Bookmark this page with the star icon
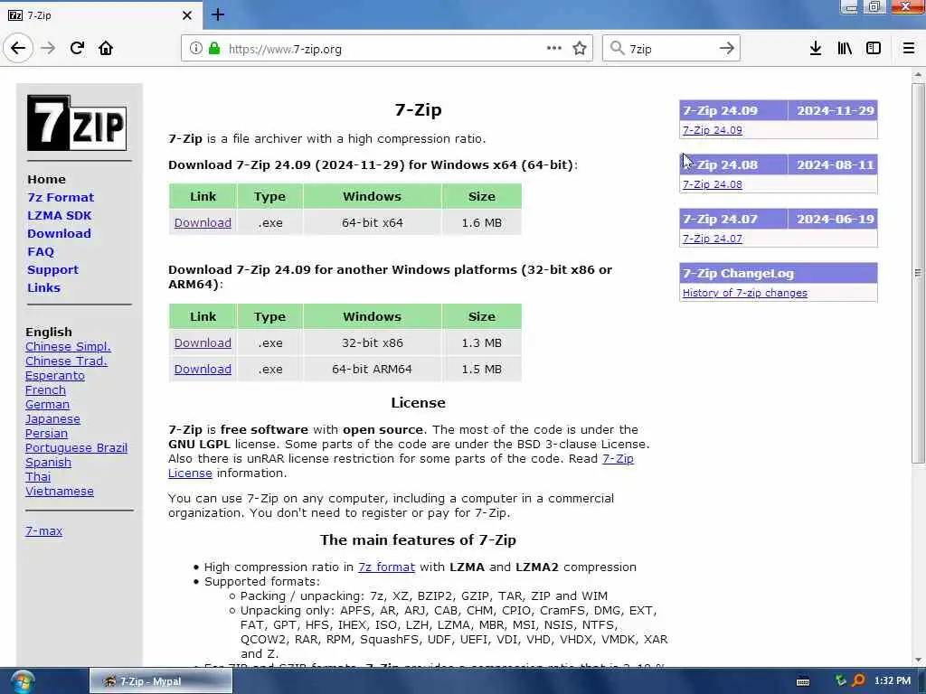 580,49
